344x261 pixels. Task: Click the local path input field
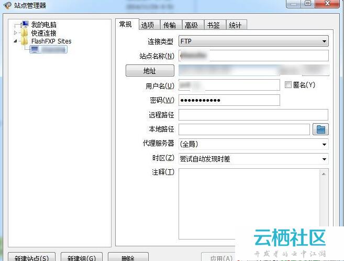point(244,129)
